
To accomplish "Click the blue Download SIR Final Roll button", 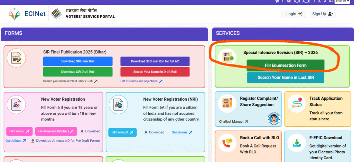I will [x=78, y=61].
